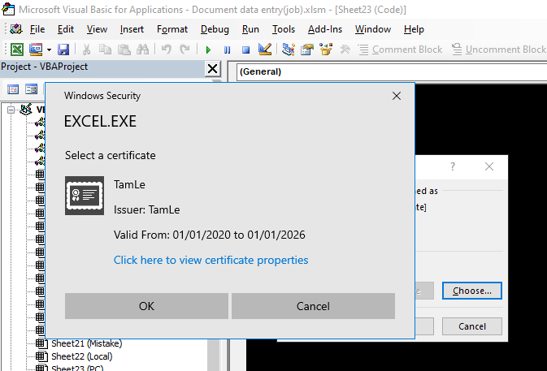Click the Copy icon in the toolbar
The height and width of the screenshot is (371, 547).
coord(105,50)
